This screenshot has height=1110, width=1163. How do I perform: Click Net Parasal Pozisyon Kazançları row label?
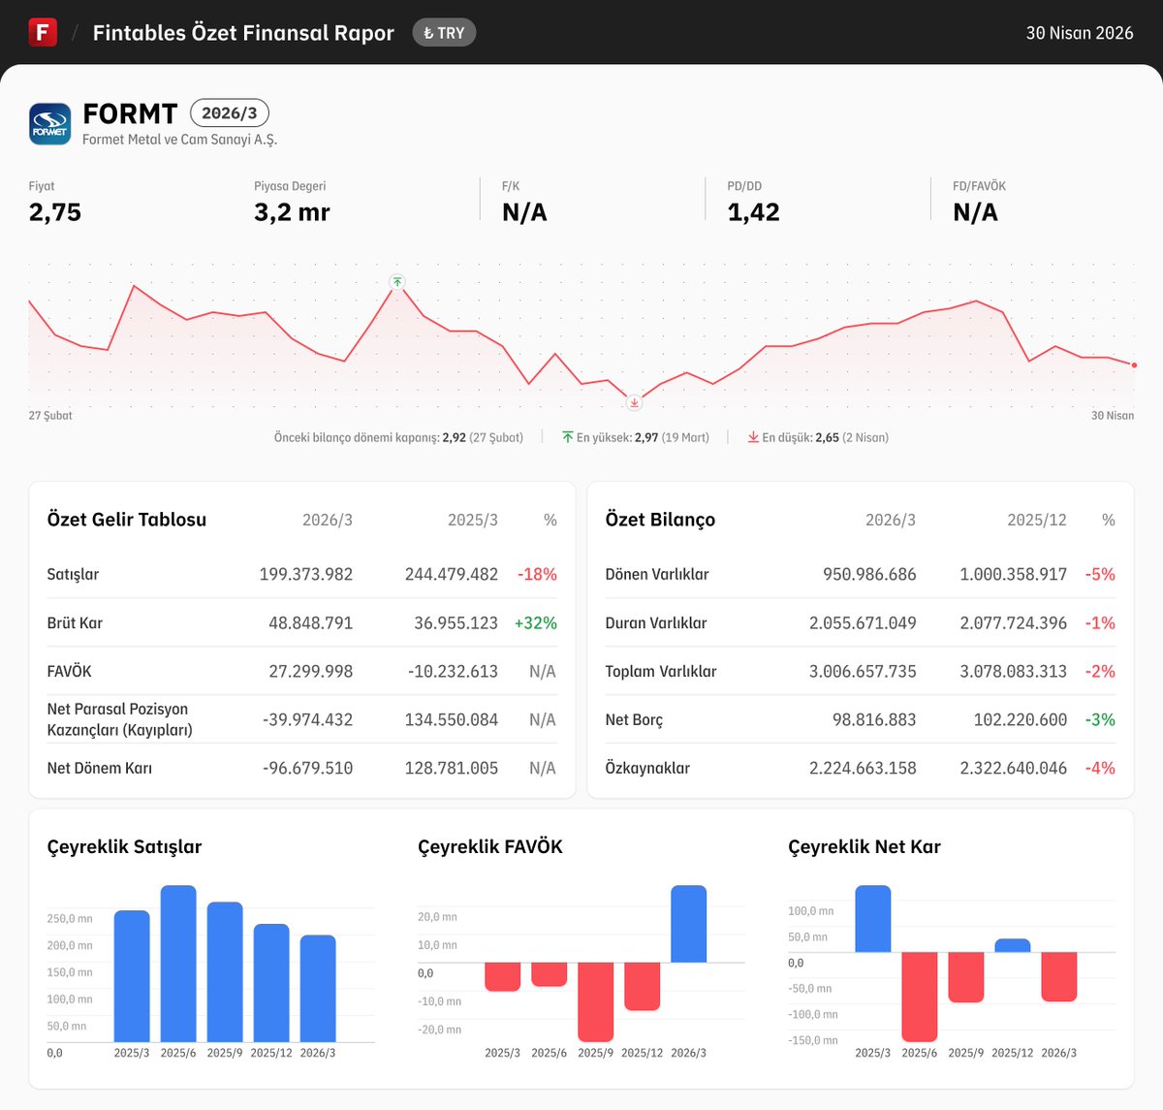(x=119, y=719)
